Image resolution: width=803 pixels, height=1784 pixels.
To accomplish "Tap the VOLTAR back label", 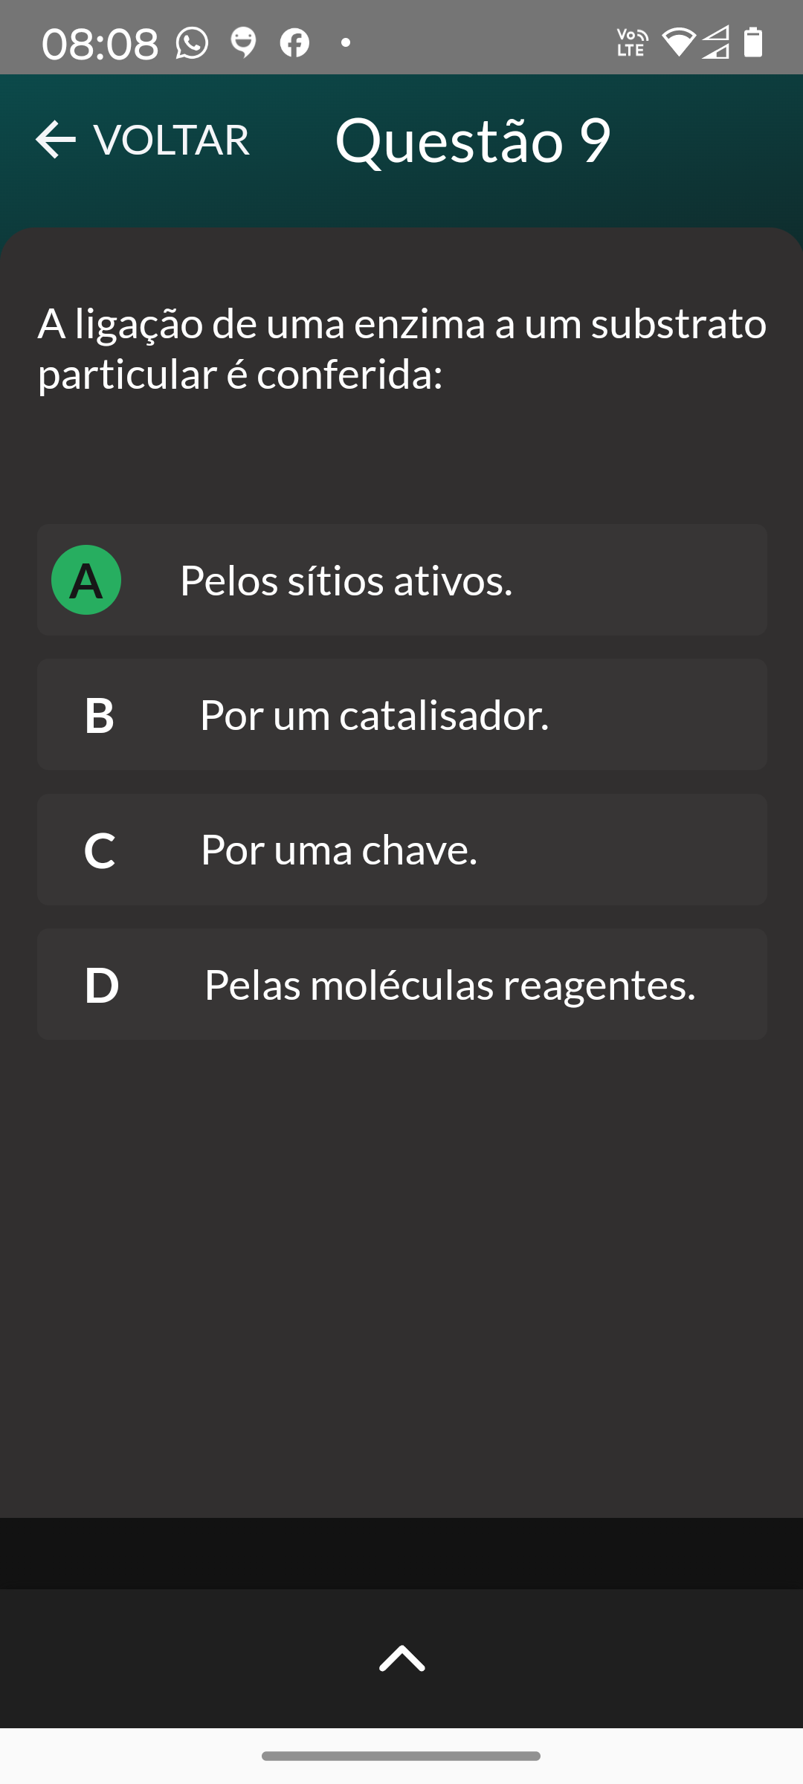I will pos(171,140).
